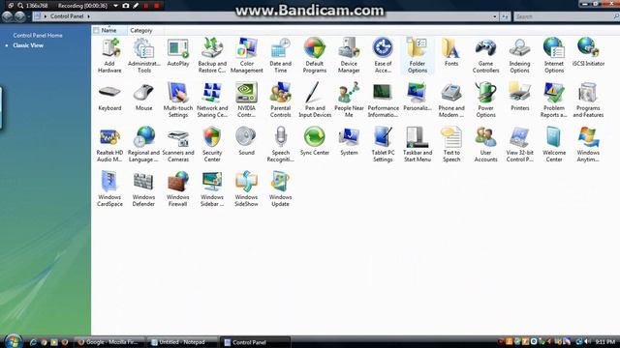The height and width of the screenshot is (348, 620).
Task: Open Internet Options
Action: coord(554,56)
